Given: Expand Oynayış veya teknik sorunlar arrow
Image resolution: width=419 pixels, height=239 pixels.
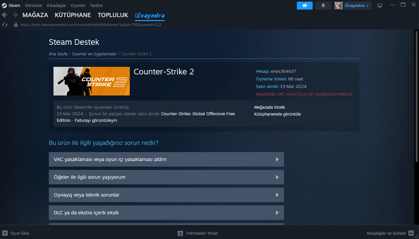Looking at the screenshot, I should [x=277, y=195].
